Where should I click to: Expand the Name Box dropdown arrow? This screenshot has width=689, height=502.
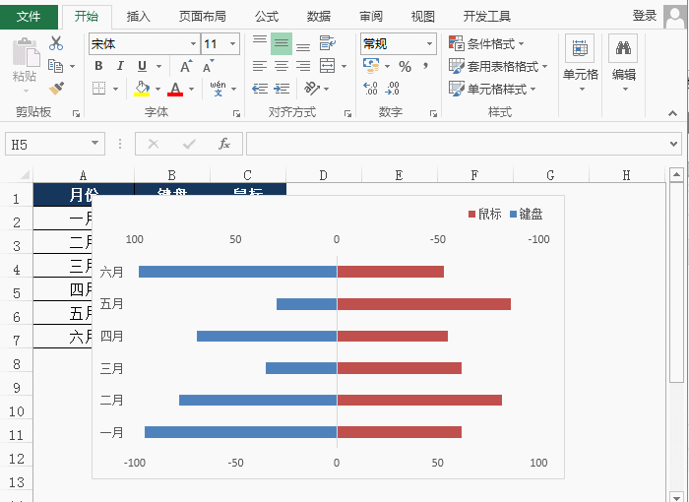click(x=94, y=144)
